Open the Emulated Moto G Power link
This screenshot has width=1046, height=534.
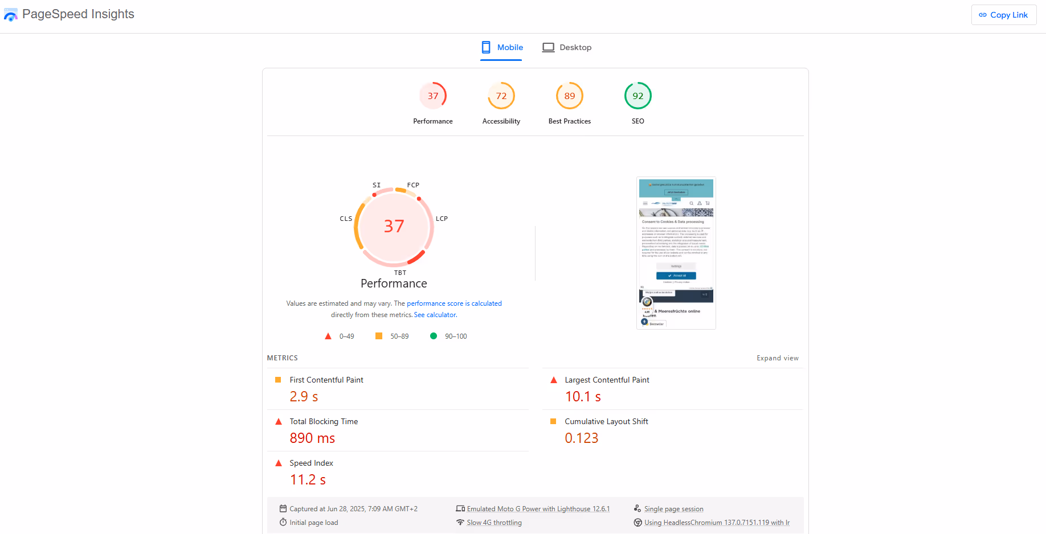coord(538,508)
